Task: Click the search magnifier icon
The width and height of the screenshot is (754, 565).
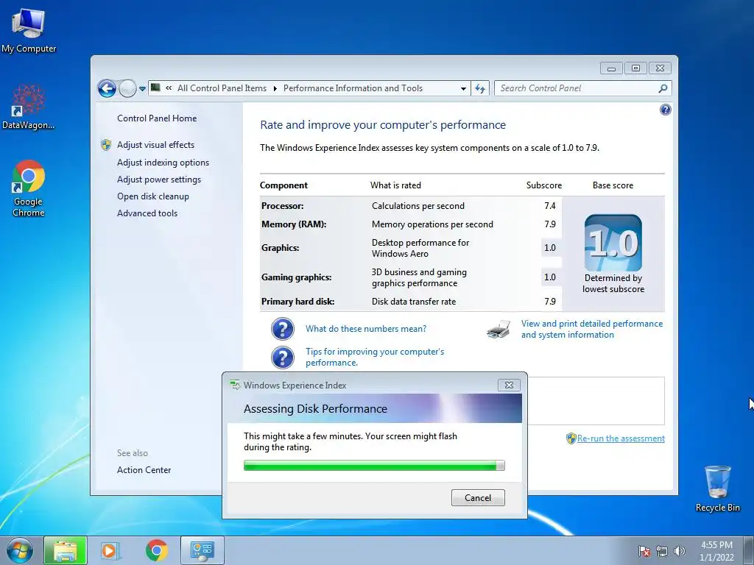Action: (x=663, y=88)
